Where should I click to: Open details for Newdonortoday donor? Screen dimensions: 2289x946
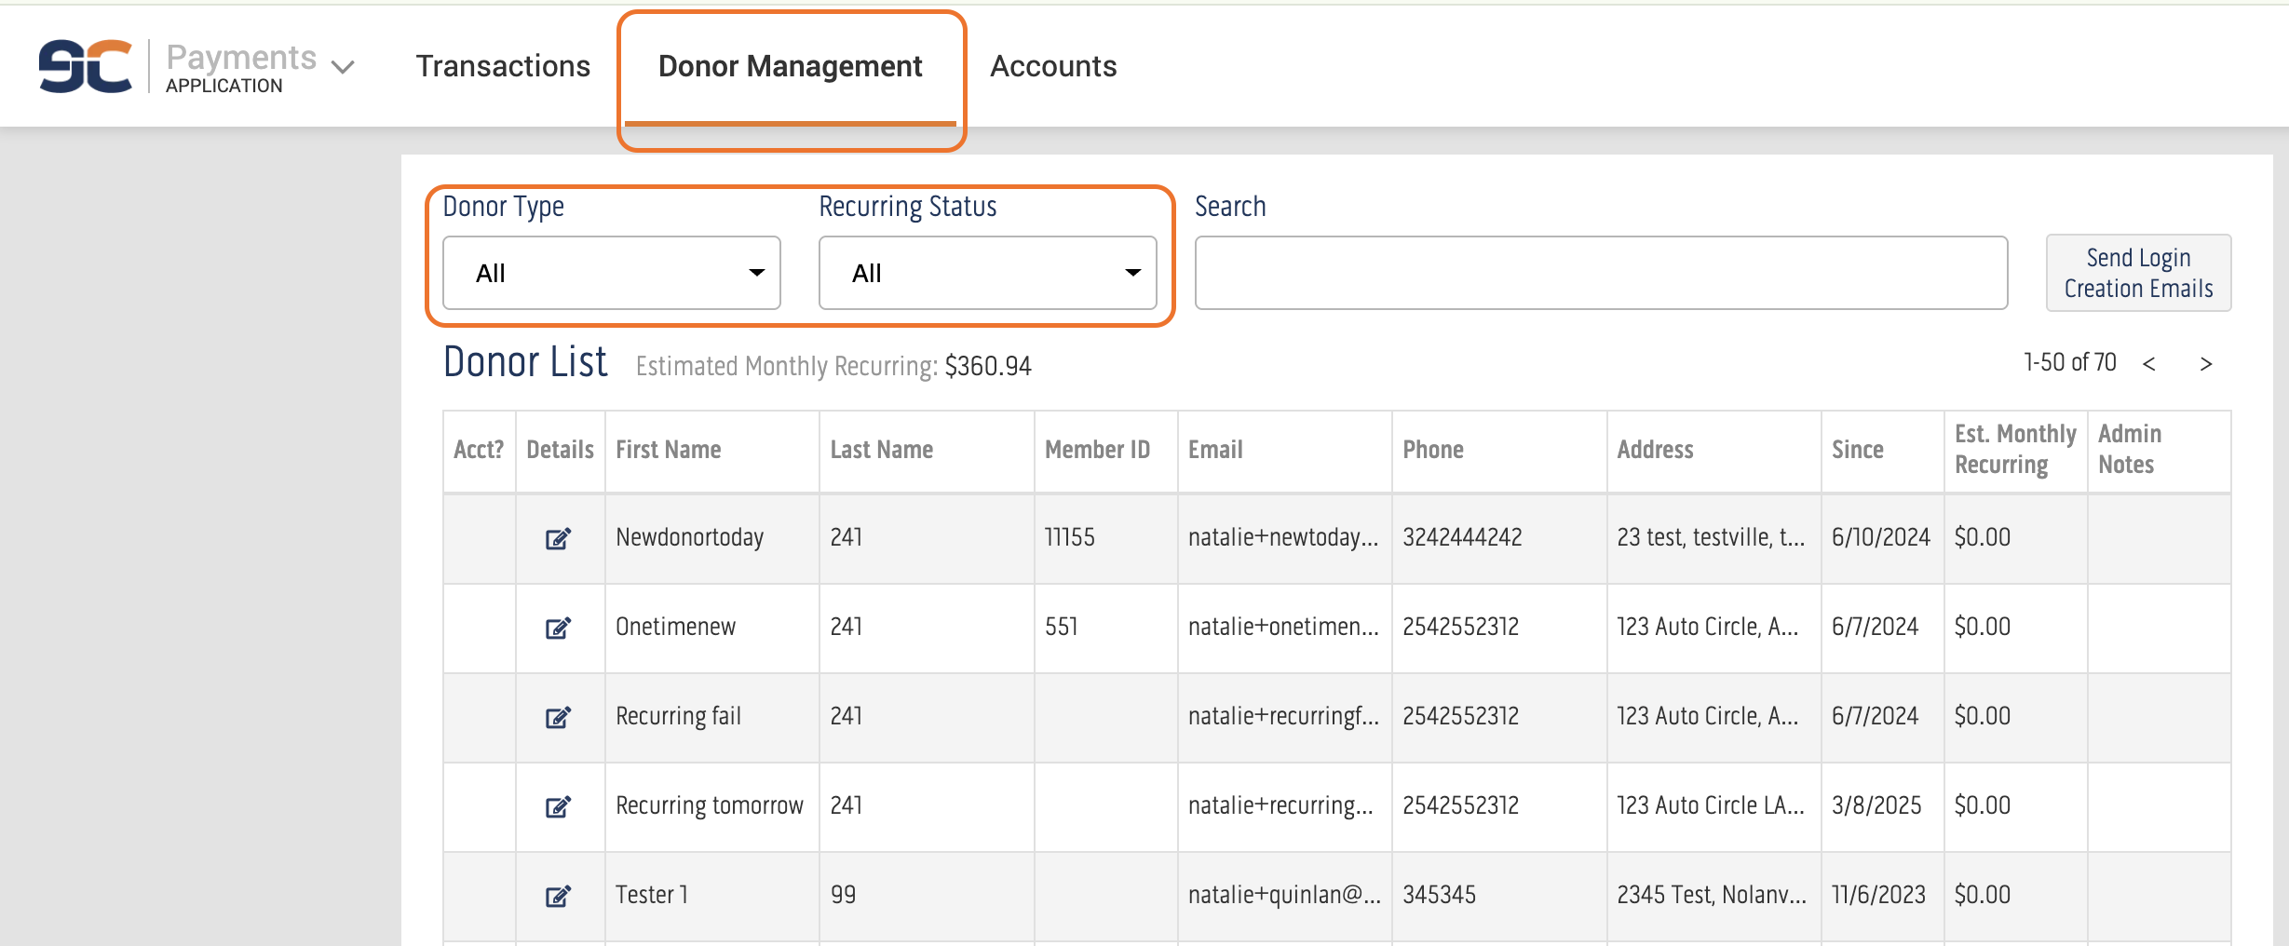[x=558, y=538]
